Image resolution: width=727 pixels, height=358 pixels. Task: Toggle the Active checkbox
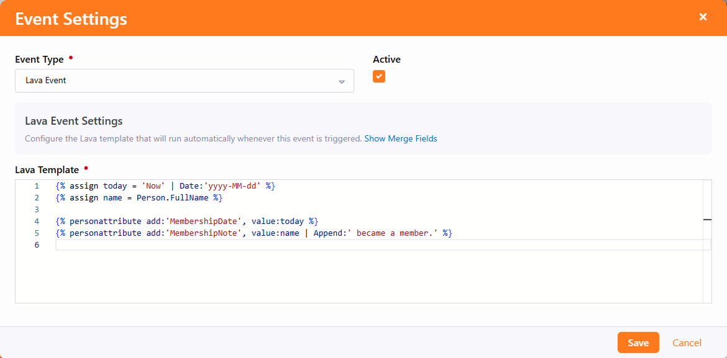(x=379, y=76)
